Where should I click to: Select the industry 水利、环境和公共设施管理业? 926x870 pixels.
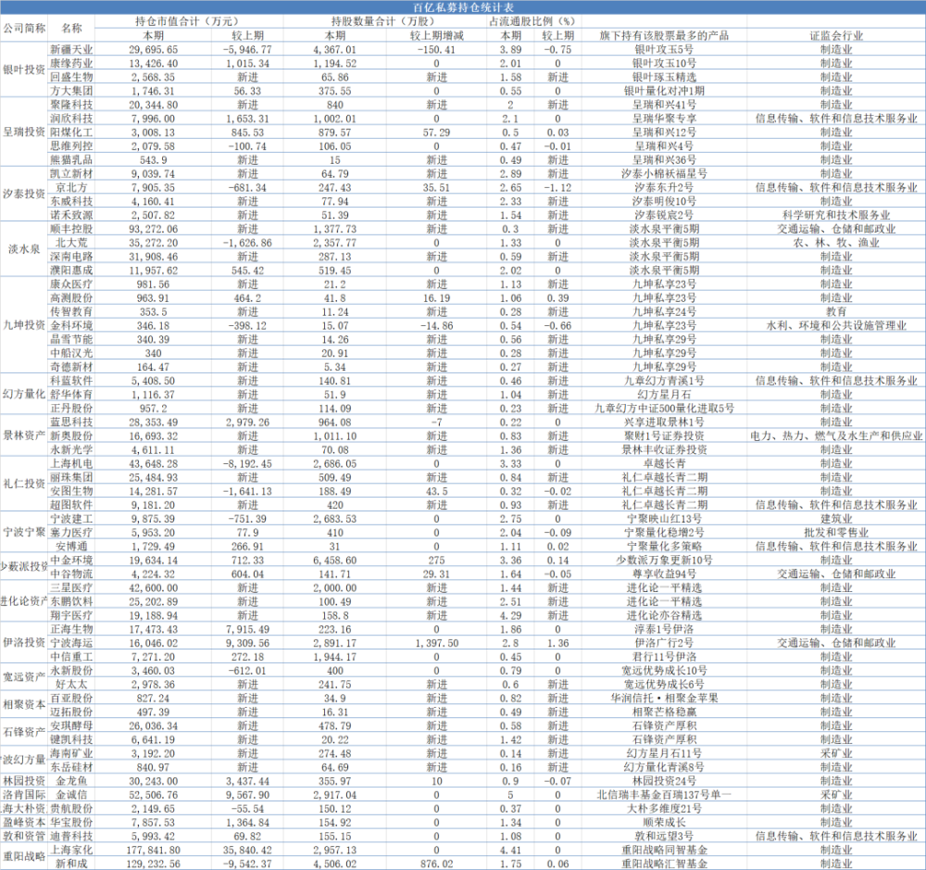click(x=836, y=325)
